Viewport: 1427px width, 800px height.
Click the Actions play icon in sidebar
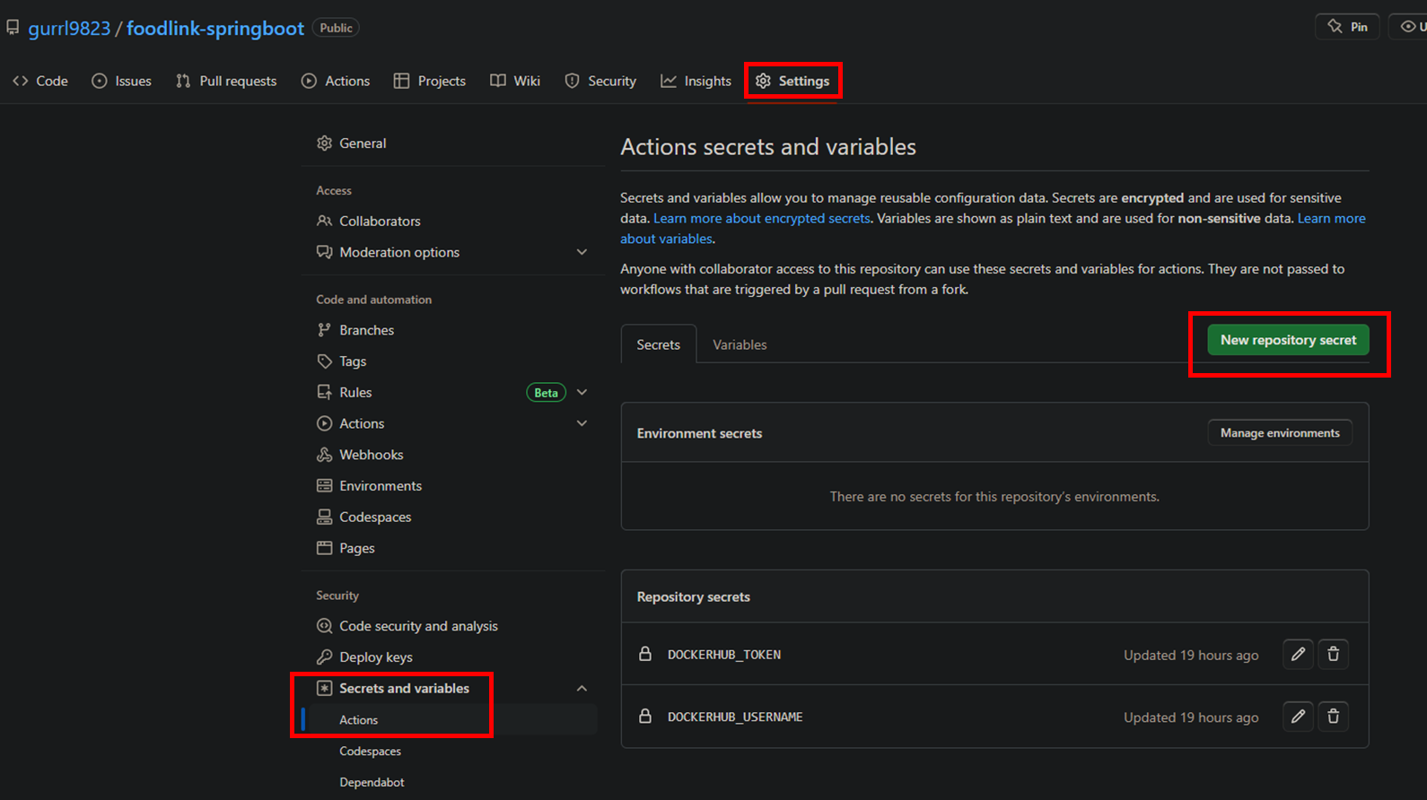click(x=324, y=423)
